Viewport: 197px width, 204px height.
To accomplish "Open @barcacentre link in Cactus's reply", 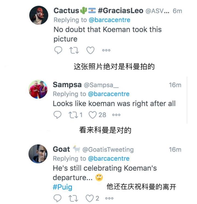I will coord(109,20).
